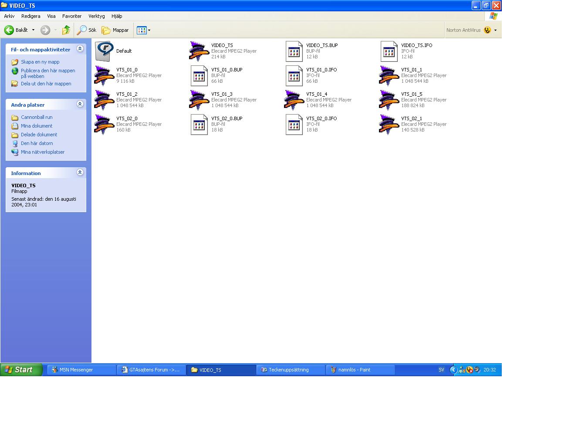Select the VTS_01_2 video file icon
This screenshot has height=425, width=568.
[x=105, y=100]
